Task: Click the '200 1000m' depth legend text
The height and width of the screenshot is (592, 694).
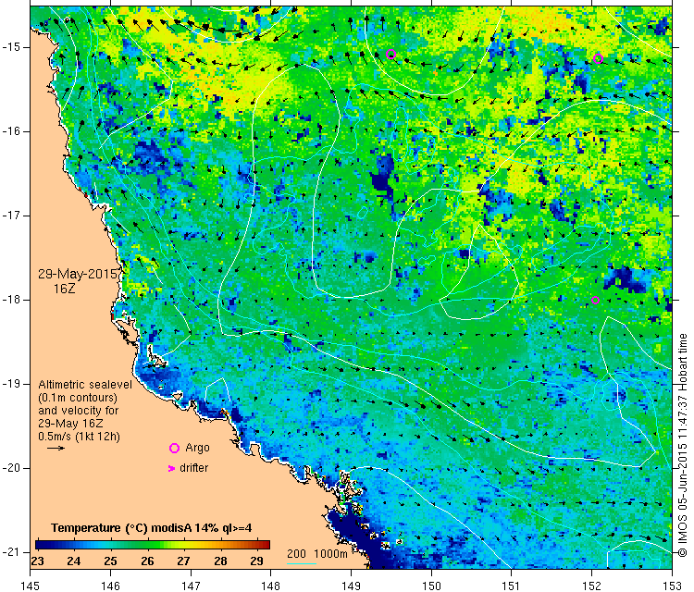Action: coord(316,553)
